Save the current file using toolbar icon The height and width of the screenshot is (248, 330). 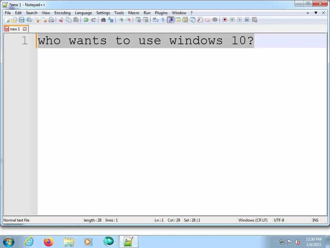coord(22,20)
